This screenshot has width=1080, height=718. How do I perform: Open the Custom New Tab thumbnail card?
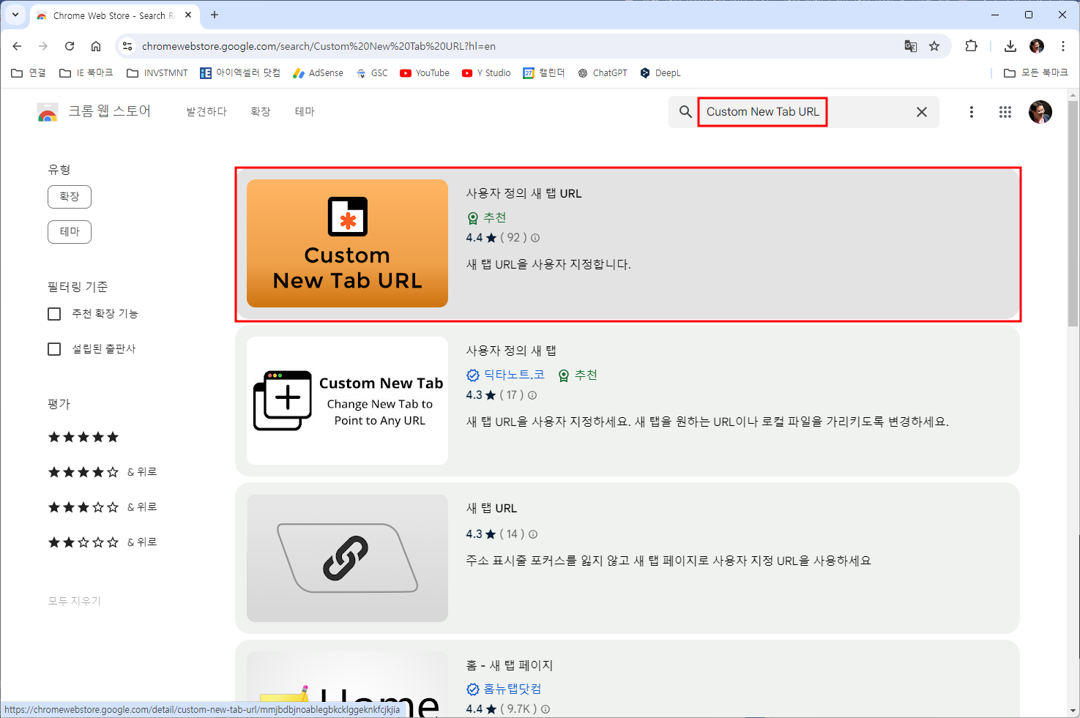pyautogui.click(x=347, y=400)
